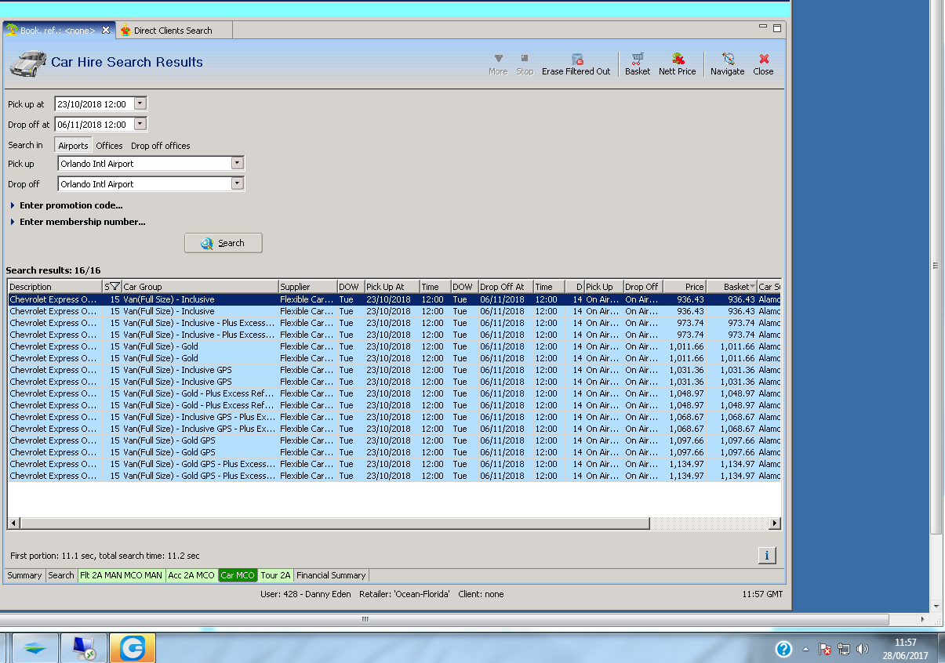The width and height of the screenshot is (945, 663).
Task: Click Drop Off At column header
Action: [505, 287]
